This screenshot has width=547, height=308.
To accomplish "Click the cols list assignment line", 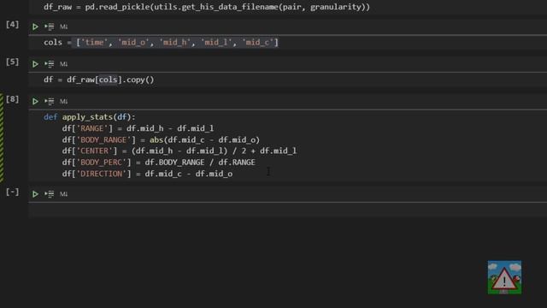I will coord(162,42).
